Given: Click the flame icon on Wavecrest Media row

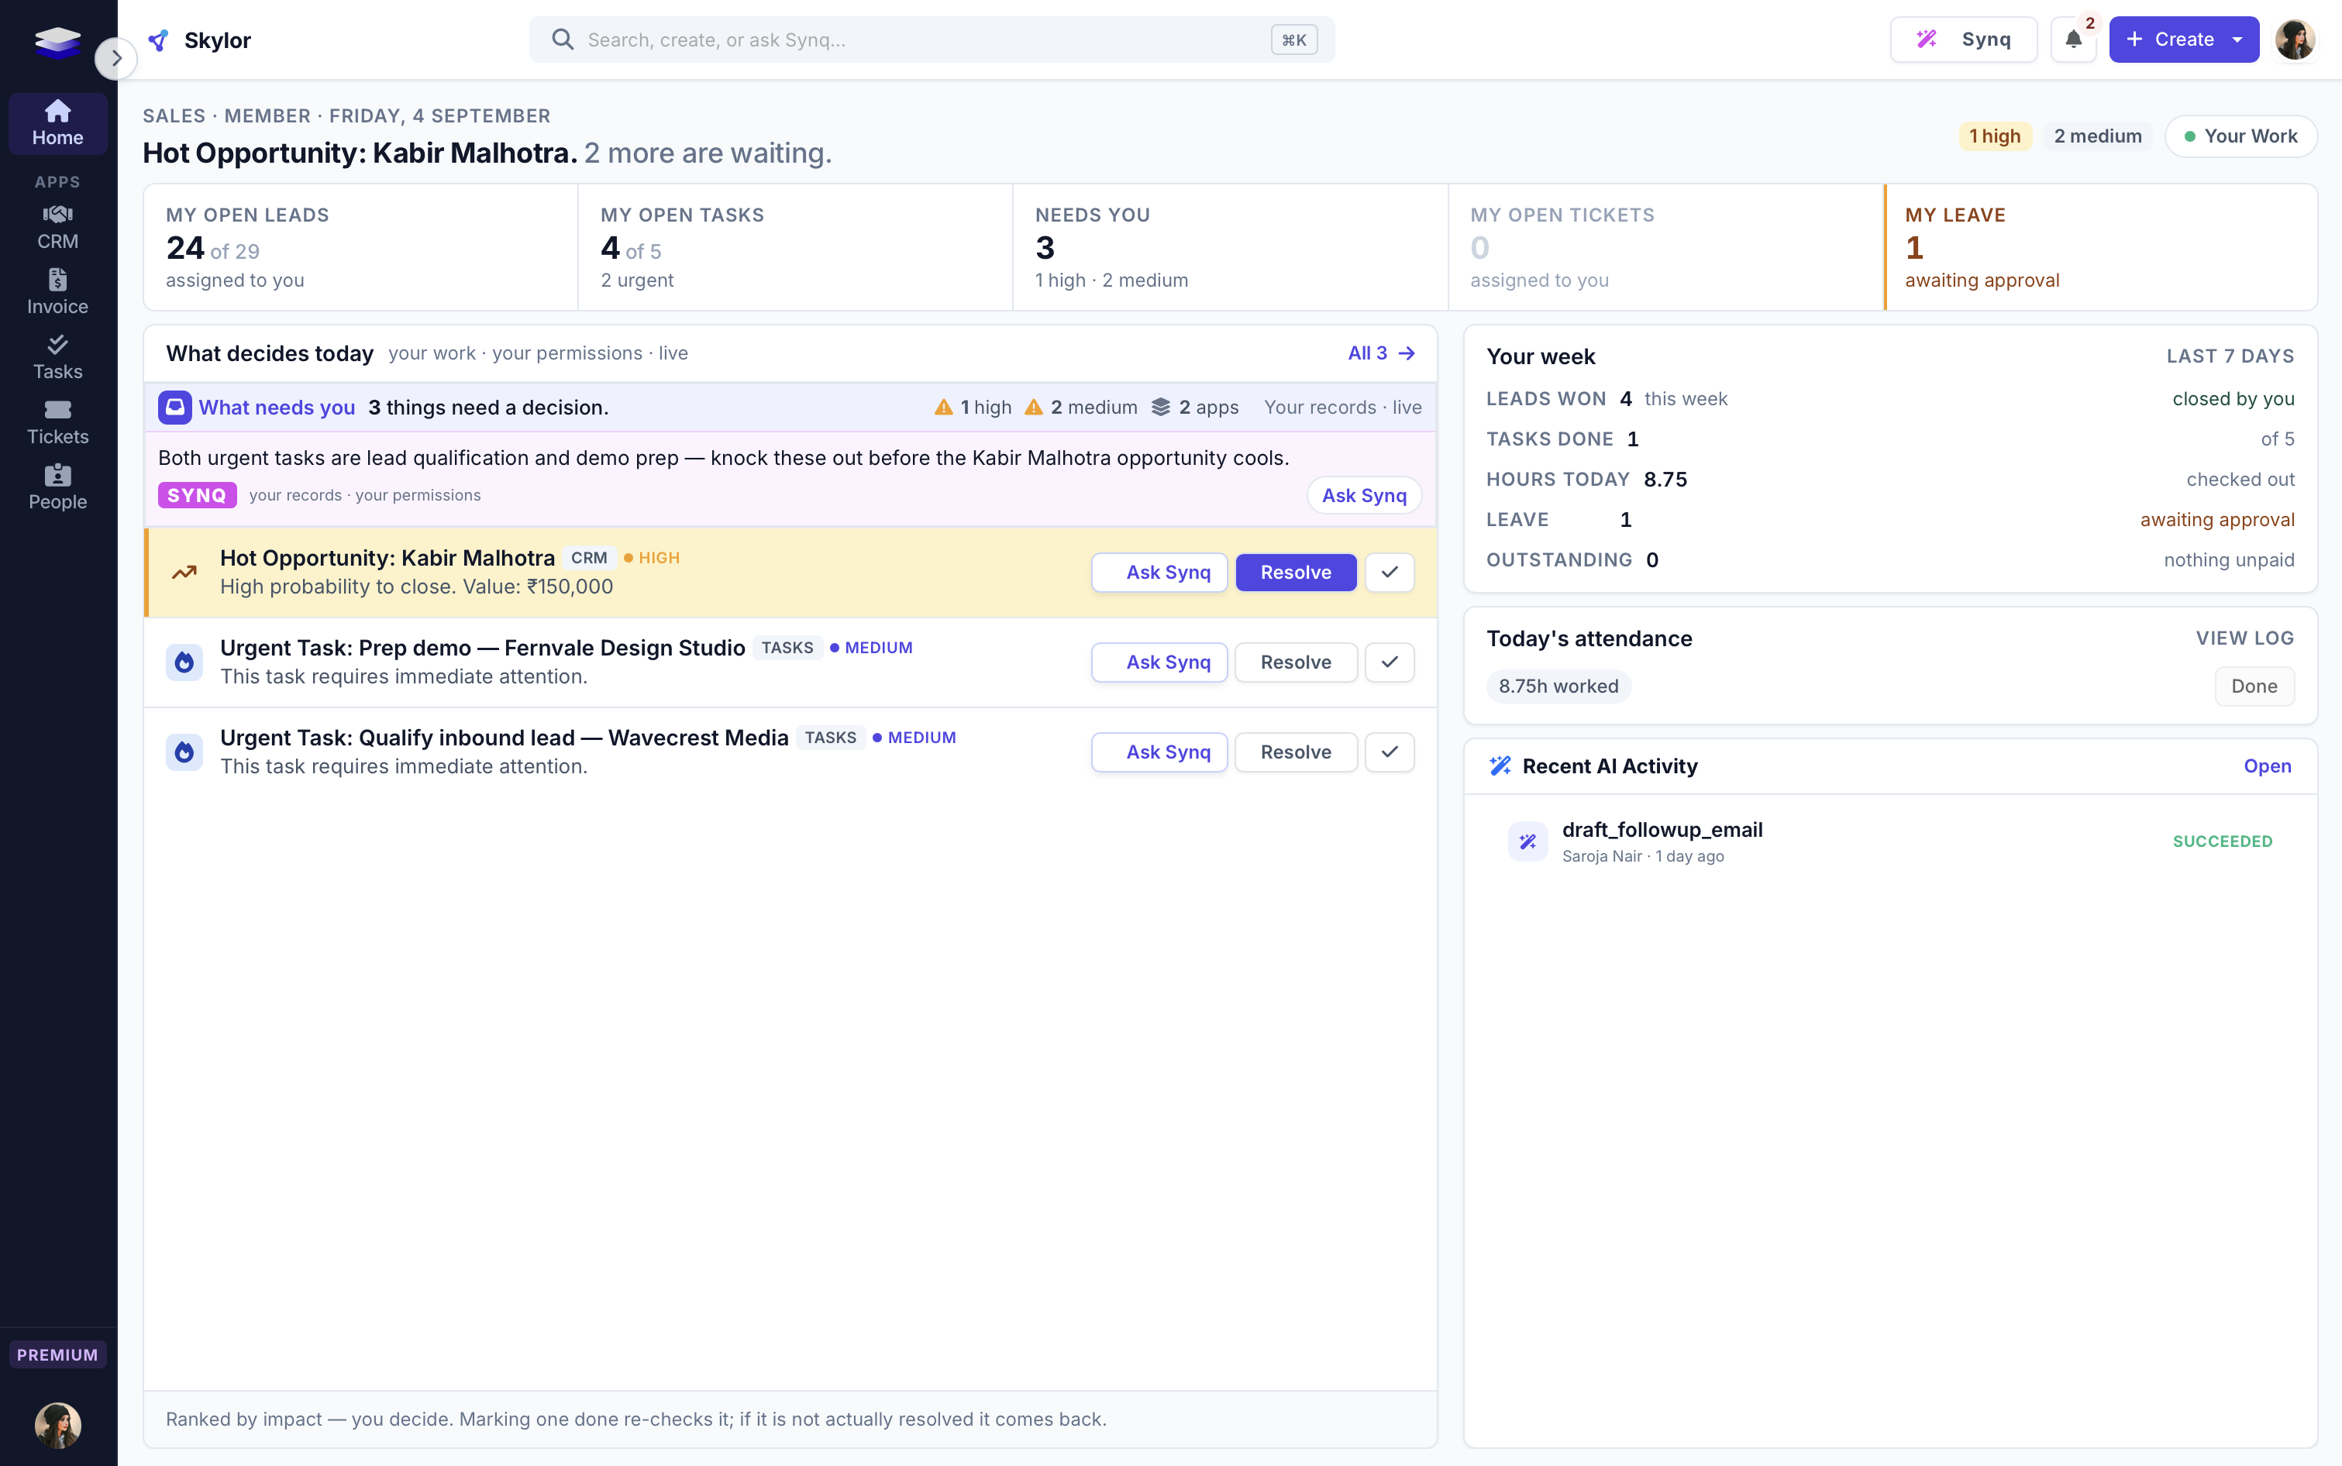Looking at the screenshot, I should (184, 752).
